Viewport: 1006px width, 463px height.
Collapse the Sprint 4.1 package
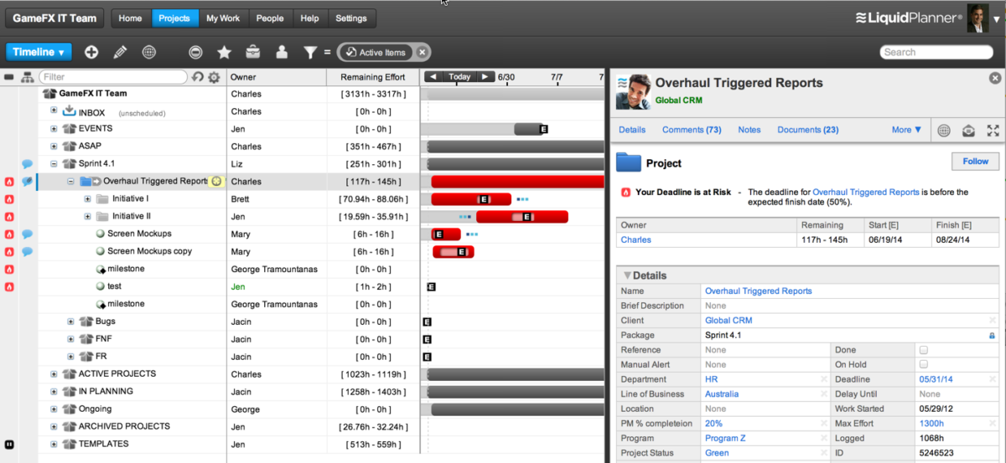(54, 164)
